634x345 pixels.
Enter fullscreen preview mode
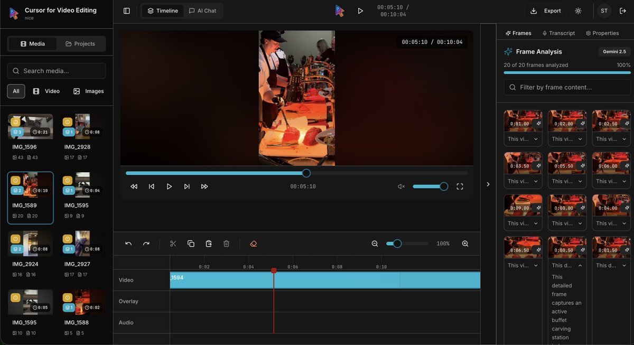click(x=460, y=187)
